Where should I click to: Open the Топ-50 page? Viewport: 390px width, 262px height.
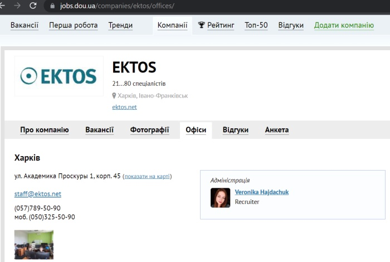click(x=256, y=25)
